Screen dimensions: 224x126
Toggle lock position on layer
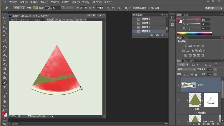[192, 74]
